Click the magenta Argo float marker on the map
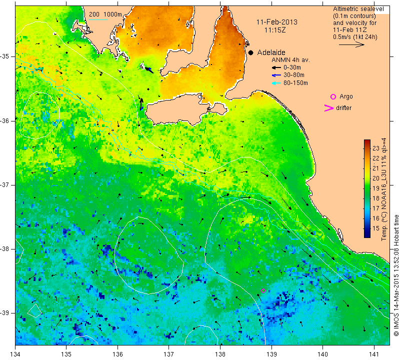 263,290
